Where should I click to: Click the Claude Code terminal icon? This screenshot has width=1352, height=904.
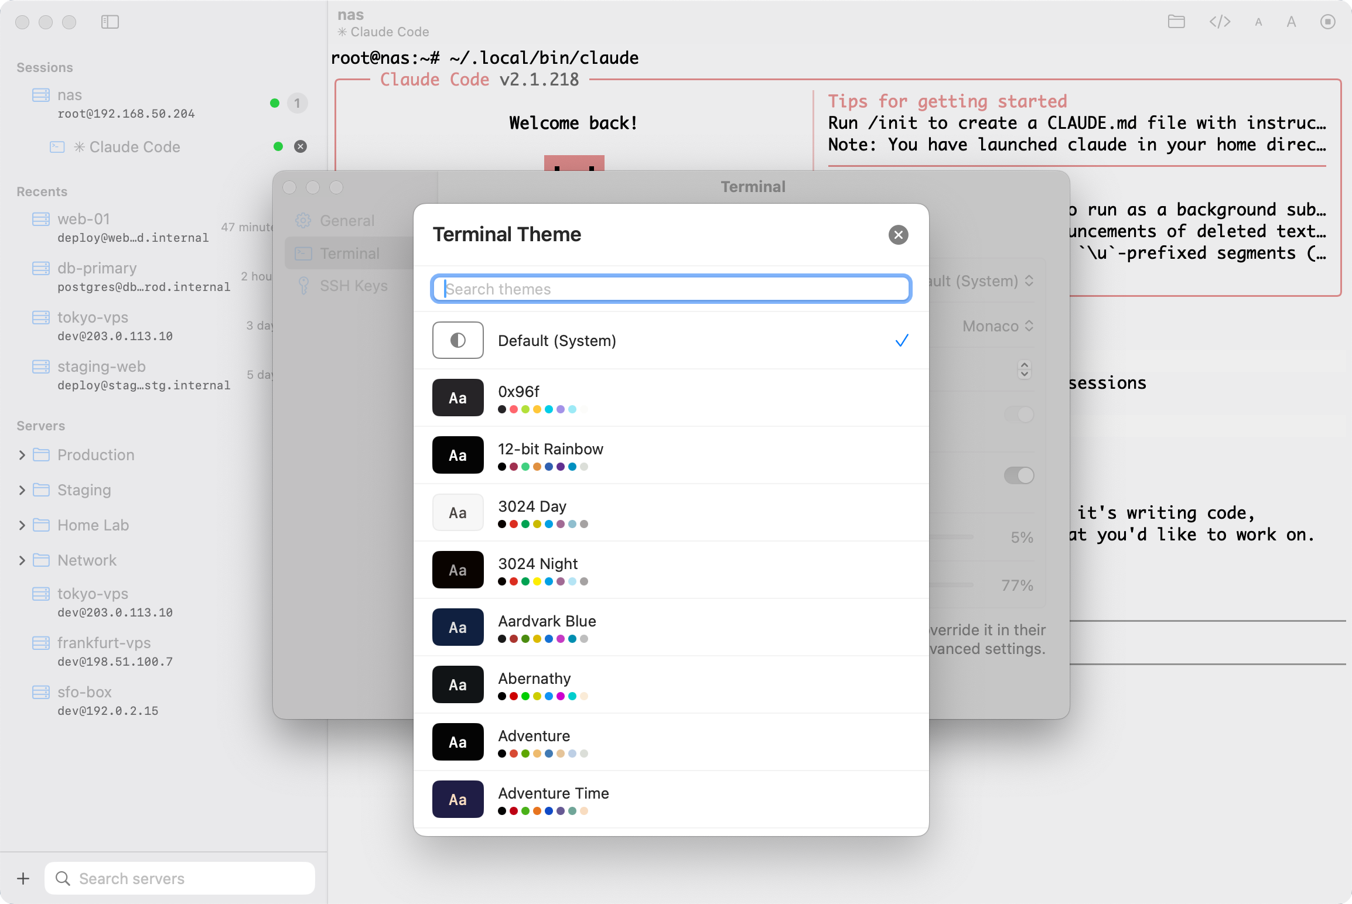tap(57, 146)
